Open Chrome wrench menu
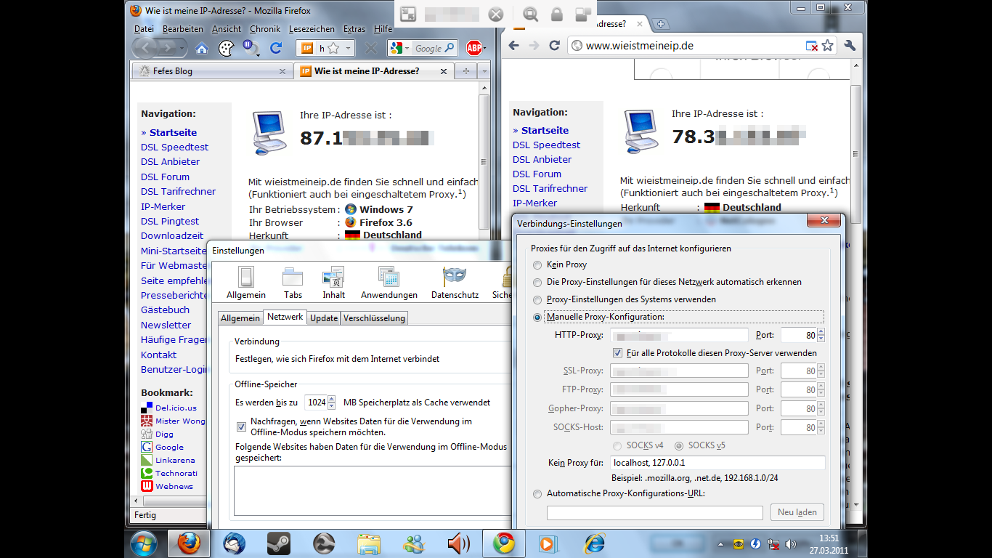This screenshot has height=558, width=992. pyautogui.click(x=850, y=45)
